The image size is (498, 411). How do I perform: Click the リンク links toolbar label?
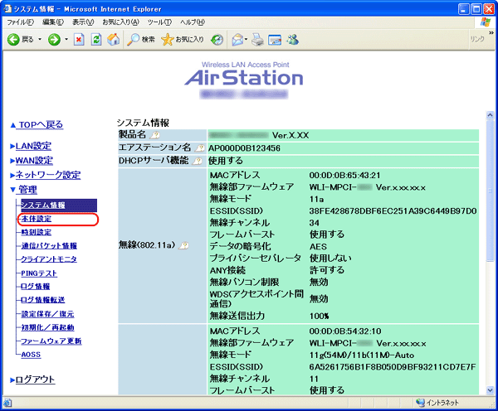[x=477, y=39]
